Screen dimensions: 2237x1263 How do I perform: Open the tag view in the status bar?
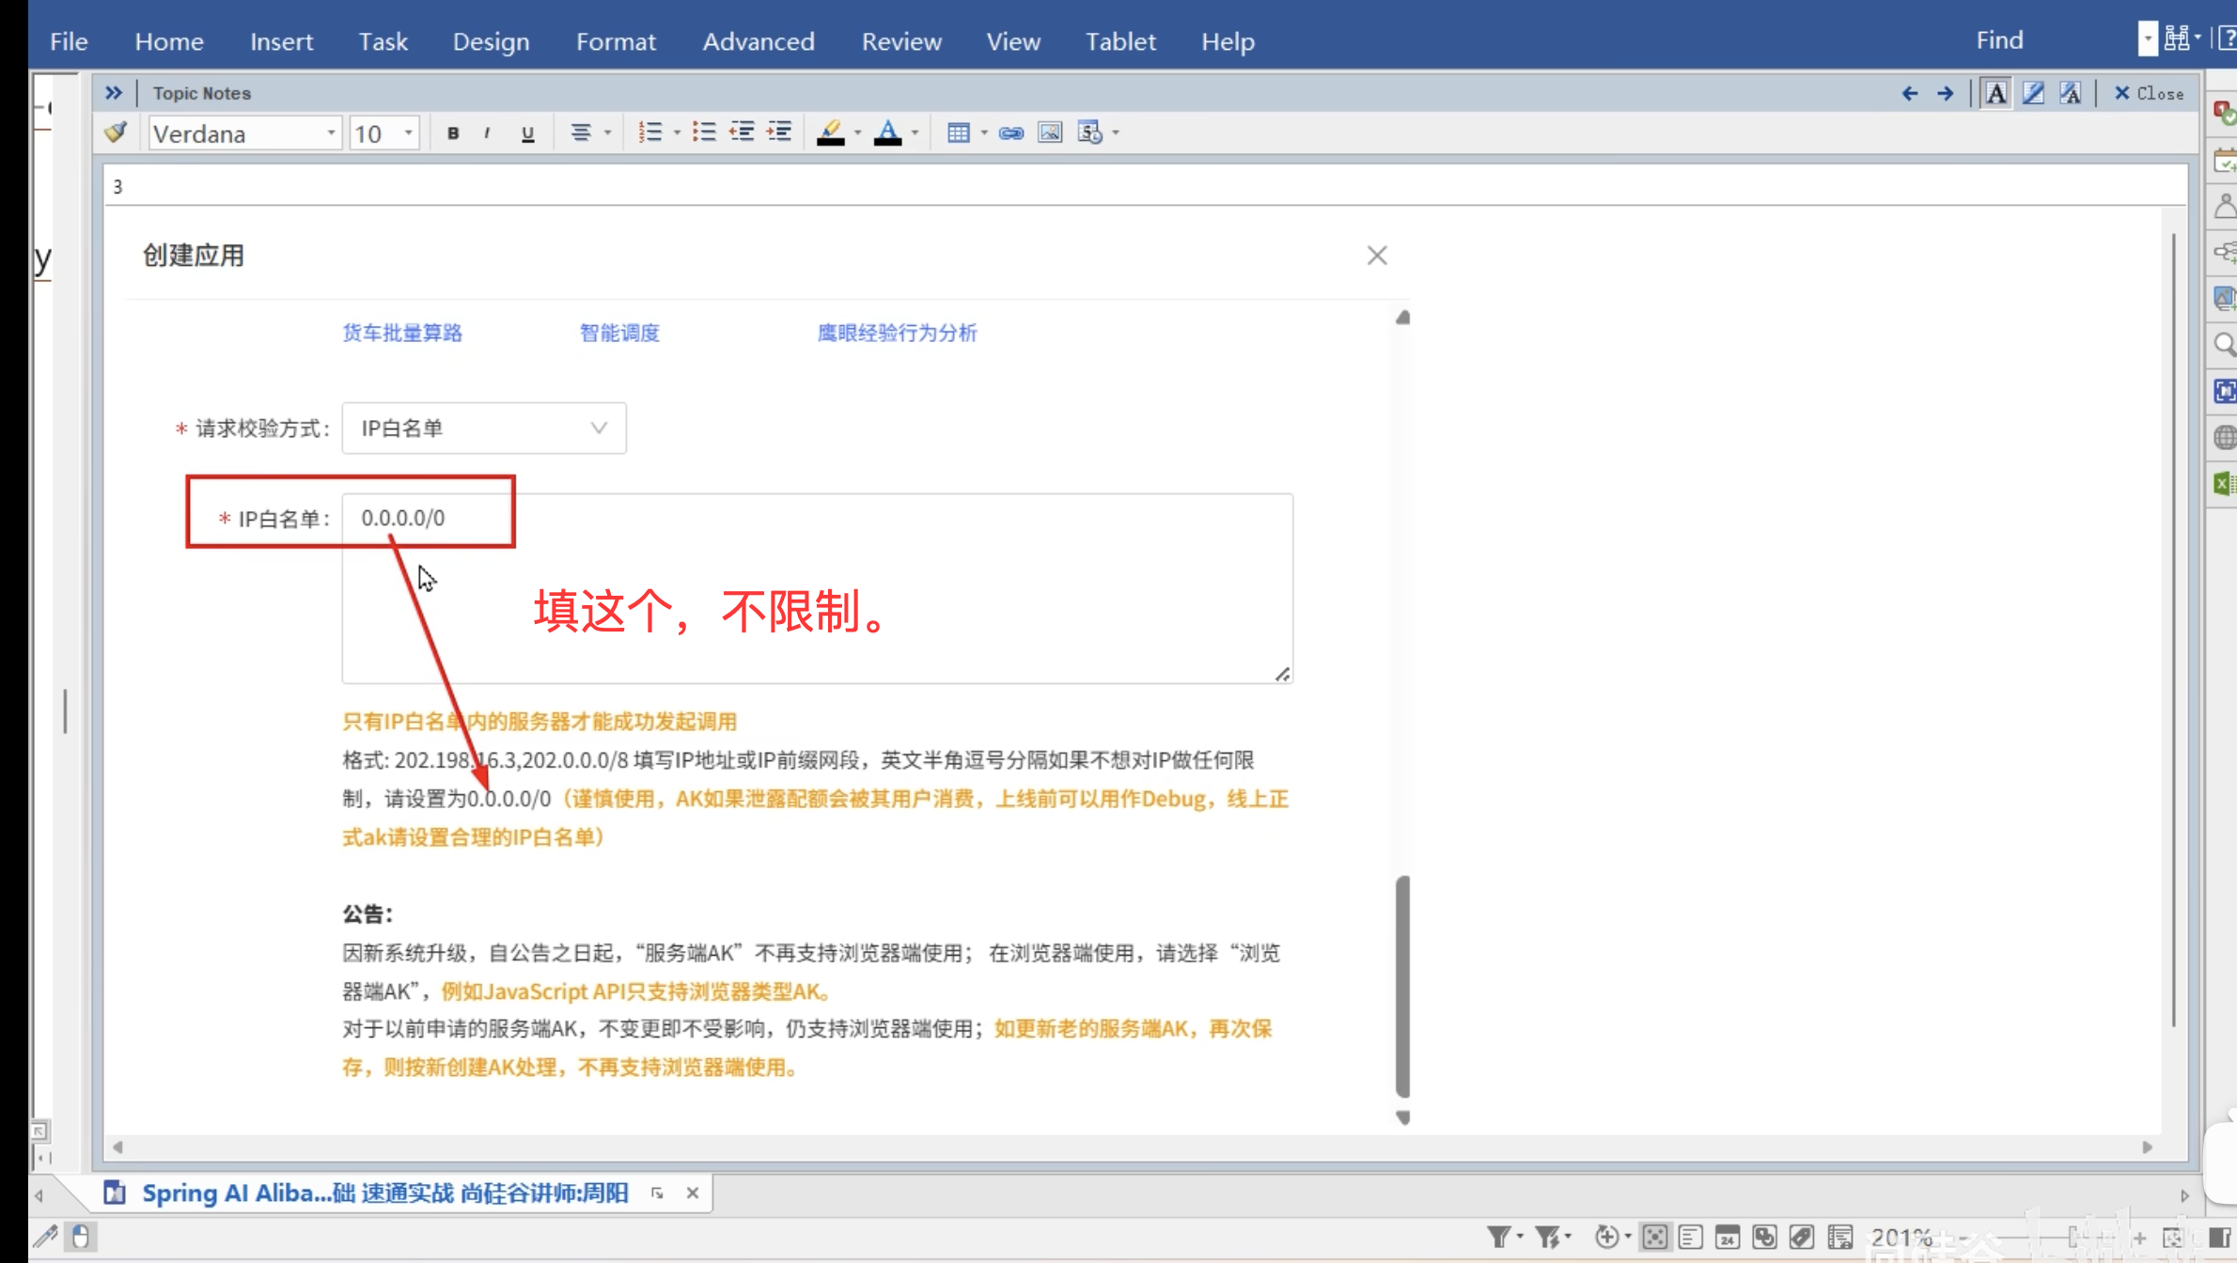pyautogui.click(x=1801, y=1239)
